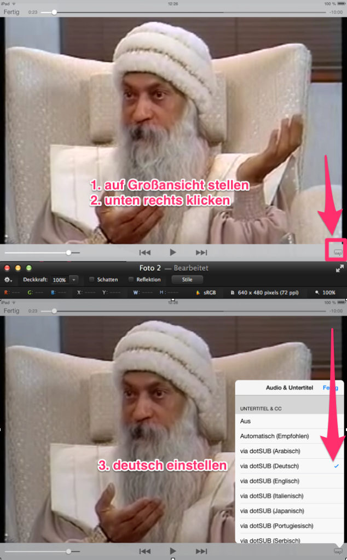Click the Stile button
This screenshot has width=347, height=560.
click(x=187, y=279)
